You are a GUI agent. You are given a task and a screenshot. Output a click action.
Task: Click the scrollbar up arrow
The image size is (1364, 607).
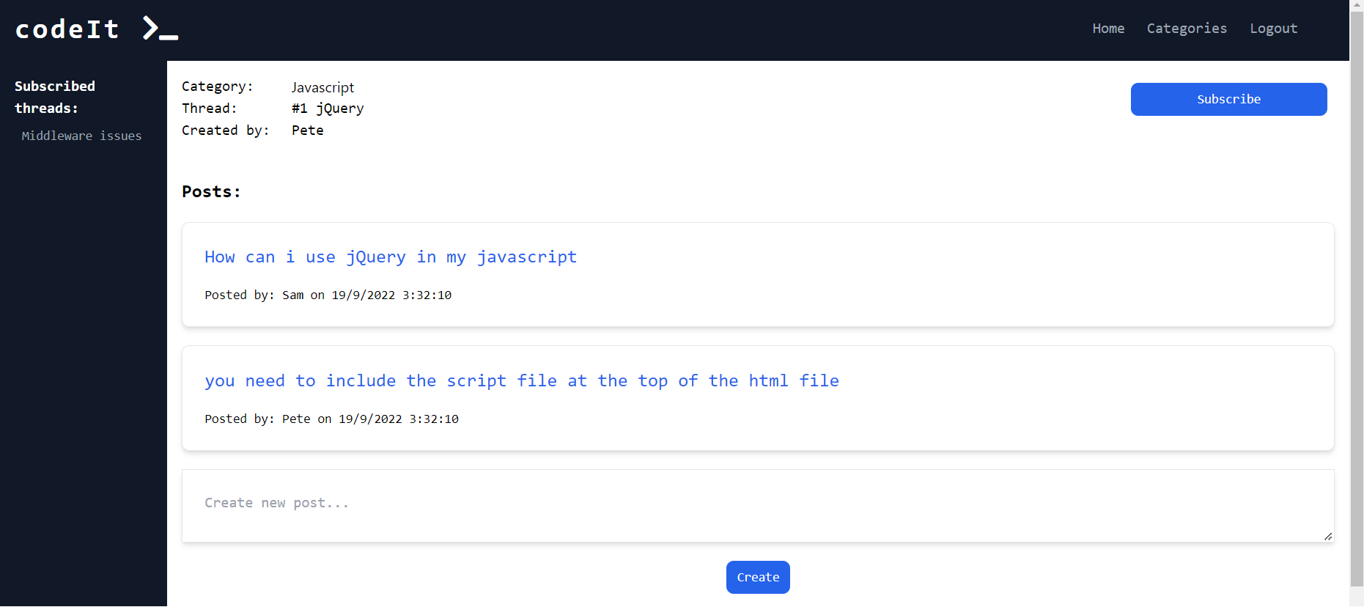click(x=1357, y=5)
